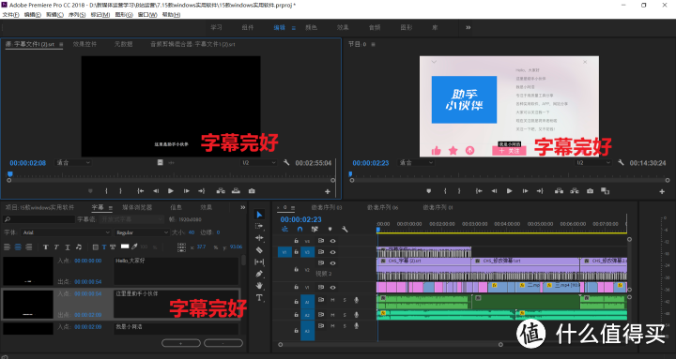This screenshot has width=676, height=359.
Task: Click the source monitor blue playhead marker
Action: pos(9,174)
